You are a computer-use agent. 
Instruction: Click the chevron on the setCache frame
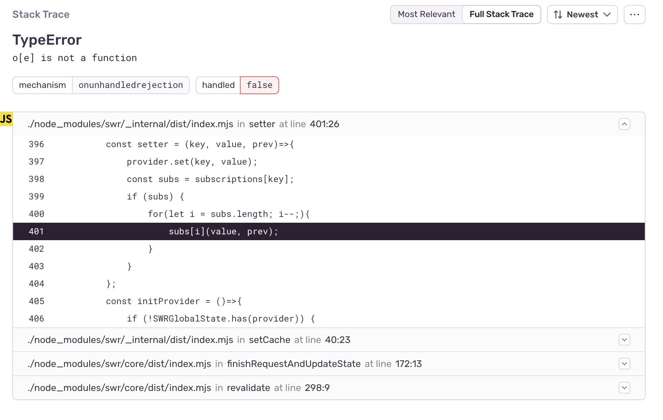pyautogui.click(x=624, y=340)
